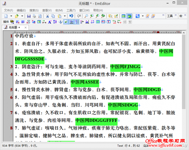
Task: Click the Find Next magnifier icon
Action: coord(92,16)
